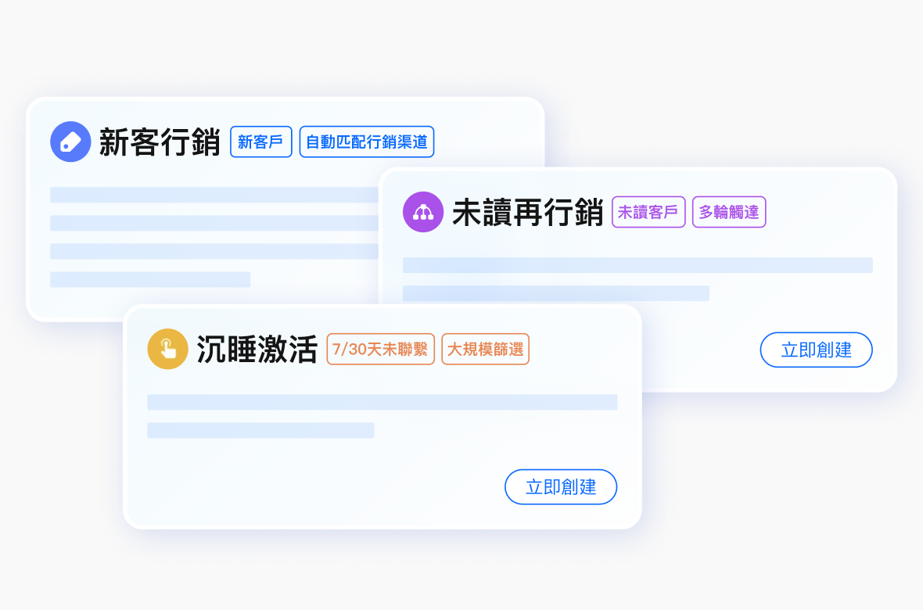Click the 未讀再行銷 card title text
This screenshot has width=923, height=610.
529,211
